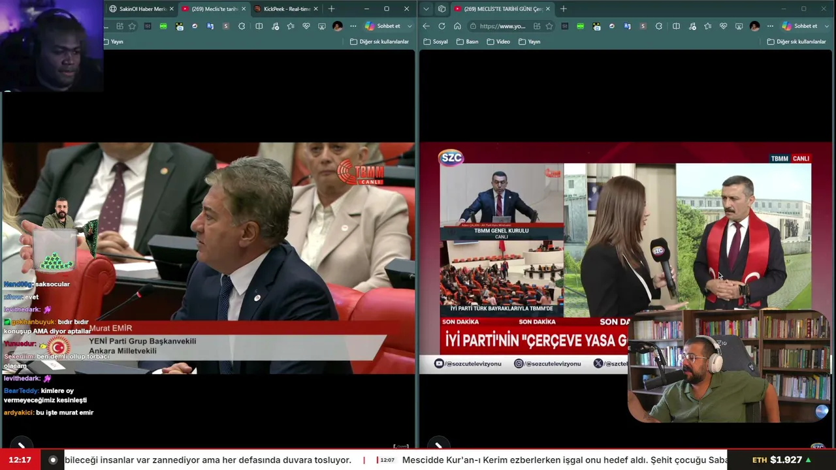Image resolution: width=836 pixels, height=470 pixels.
Task: Click Sohbet et Copilot button in left window
Action: (383, 26)
